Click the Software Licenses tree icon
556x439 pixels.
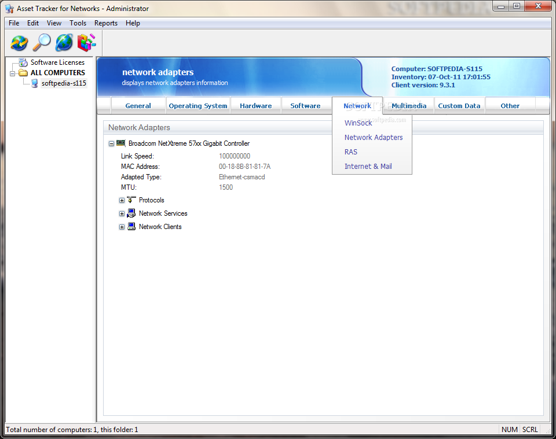tap(23, 62)
